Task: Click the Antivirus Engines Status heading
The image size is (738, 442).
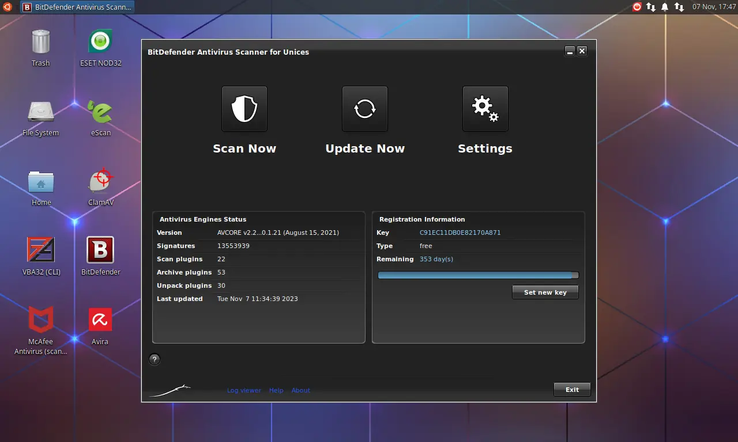Action: coord(203,219)
